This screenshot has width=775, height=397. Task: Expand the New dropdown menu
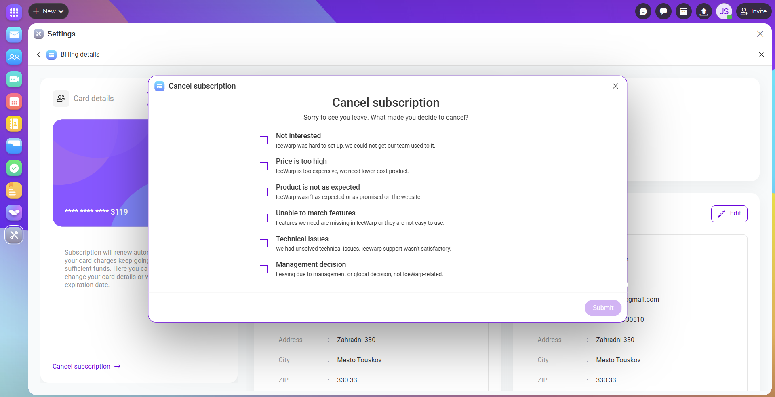coord(48,11)
